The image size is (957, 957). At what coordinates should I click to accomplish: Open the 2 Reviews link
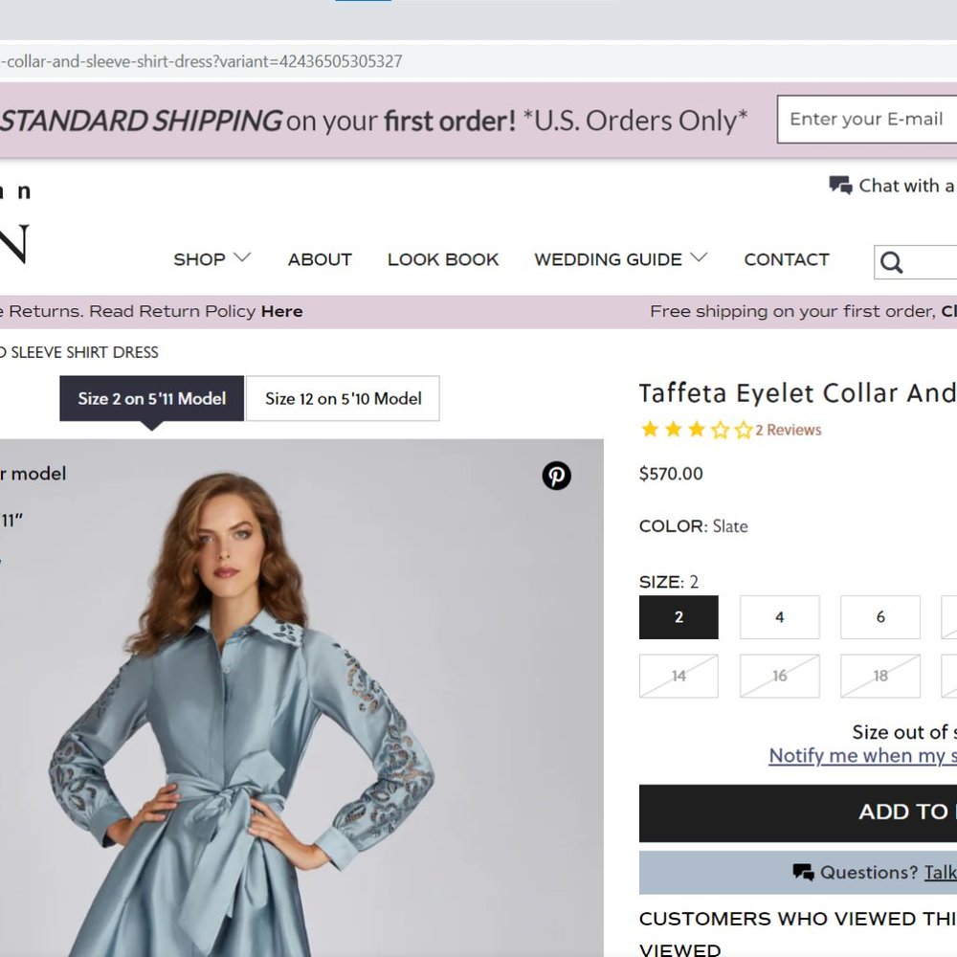point(788,430)
